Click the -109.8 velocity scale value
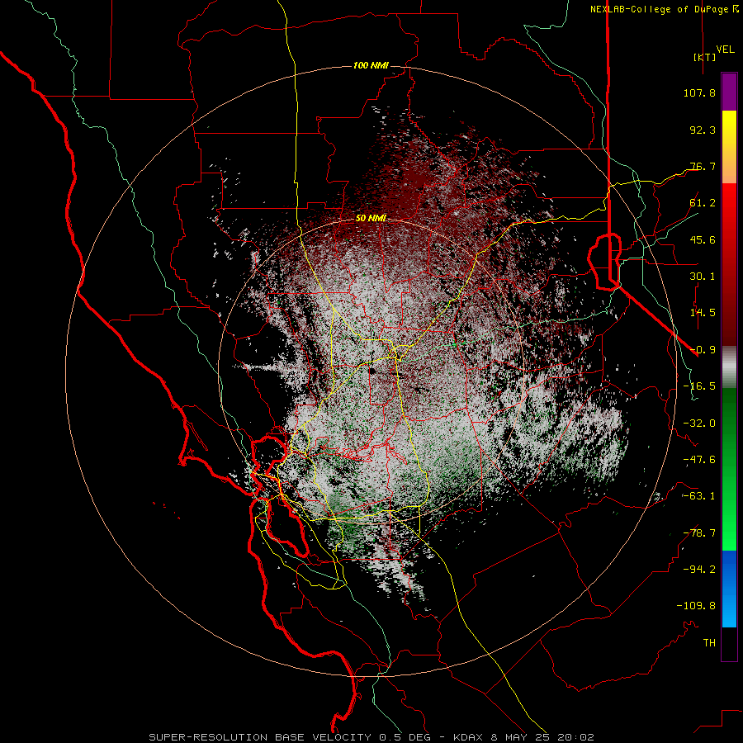This screenshot has height=743, width=743. tap(696, 606)
